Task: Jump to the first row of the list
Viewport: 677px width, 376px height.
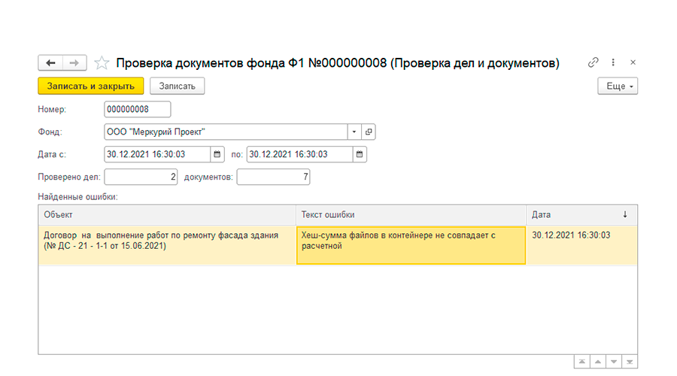Action: coord(582,362)
